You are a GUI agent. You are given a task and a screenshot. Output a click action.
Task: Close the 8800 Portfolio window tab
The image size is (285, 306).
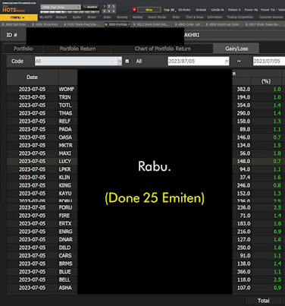(129, 24)
